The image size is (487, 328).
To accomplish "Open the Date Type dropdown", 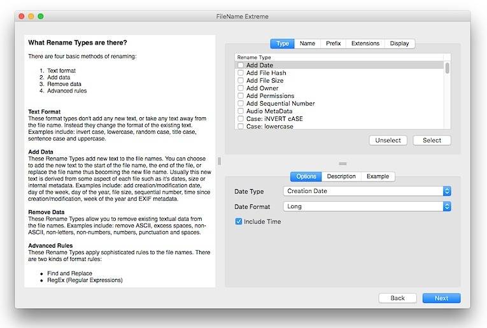I will [x=367, y=191].
